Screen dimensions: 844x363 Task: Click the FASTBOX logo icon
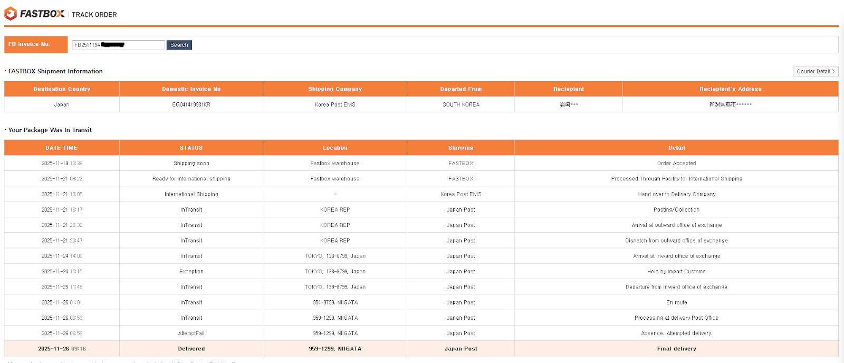point(11,14)
